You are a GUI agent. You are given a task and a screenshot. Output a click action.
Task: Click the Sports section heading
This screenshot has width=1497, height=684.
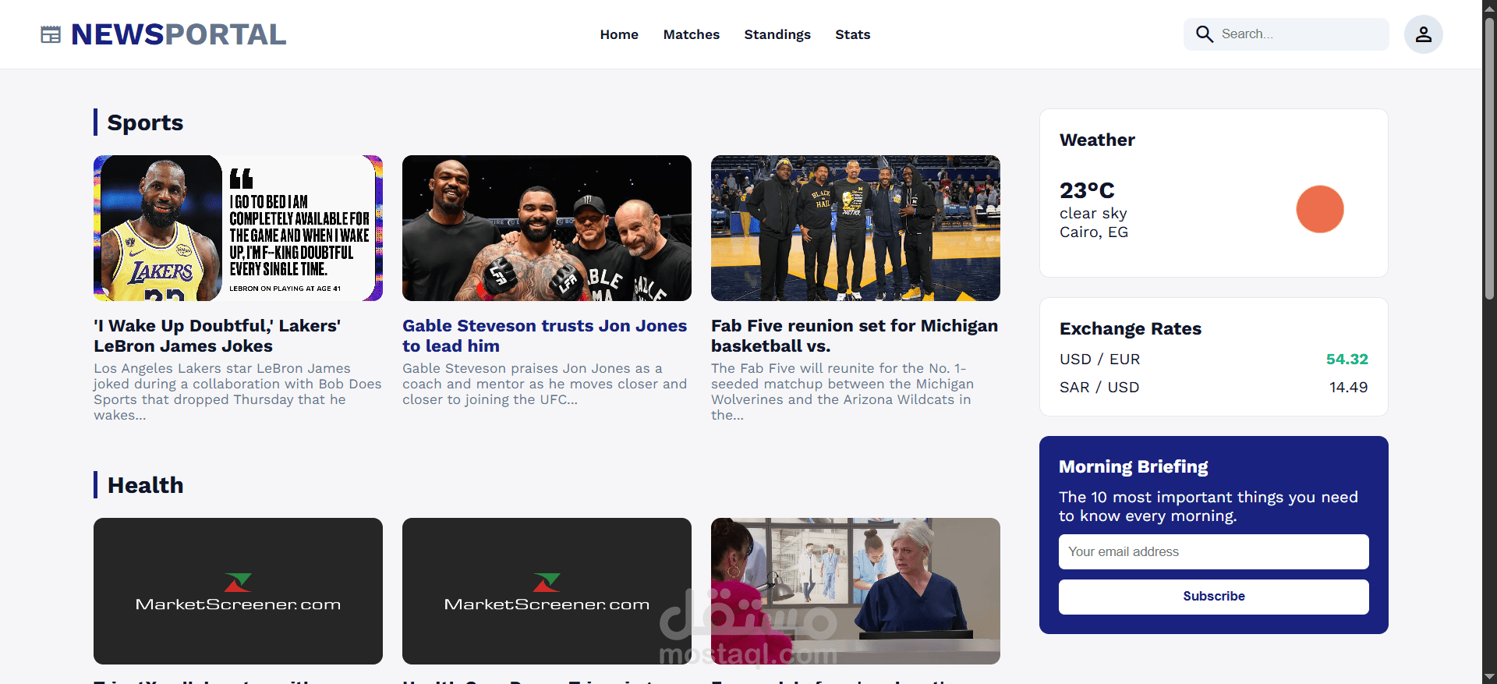pos(145,122)
